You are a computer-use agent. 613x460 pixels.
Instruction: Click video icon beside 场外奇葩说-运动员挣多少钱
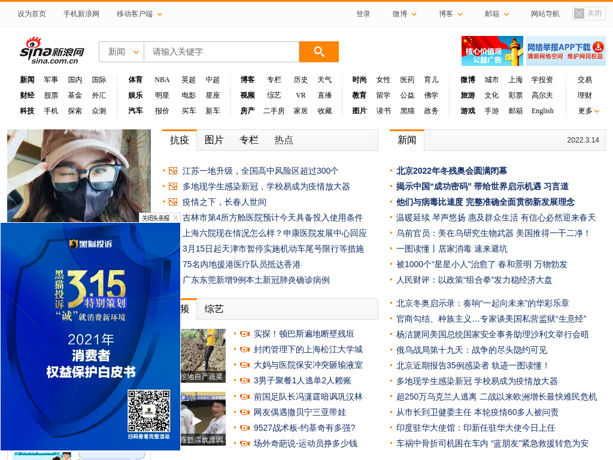(x=245, y=444)
